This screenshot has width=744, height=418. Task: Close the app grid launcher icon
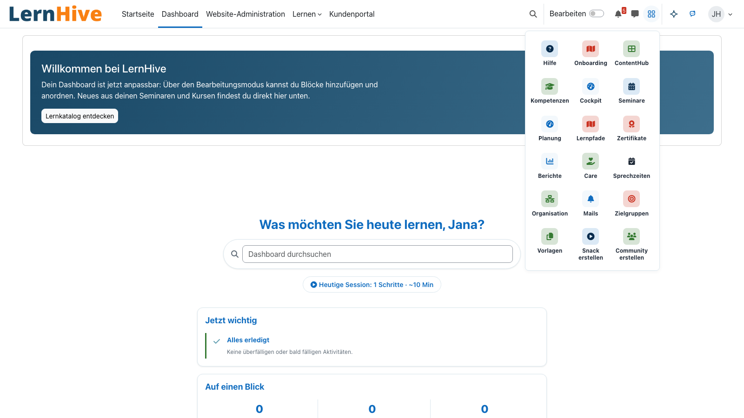coord(651,14)
